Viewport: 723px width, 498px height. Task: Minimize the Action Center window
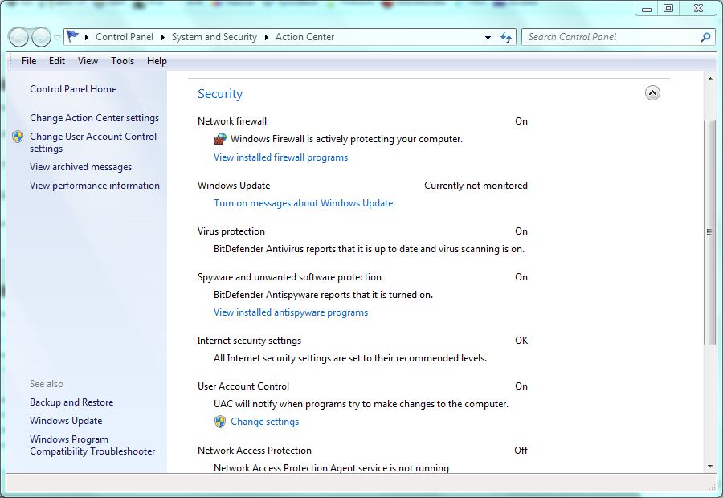point(647,9)
